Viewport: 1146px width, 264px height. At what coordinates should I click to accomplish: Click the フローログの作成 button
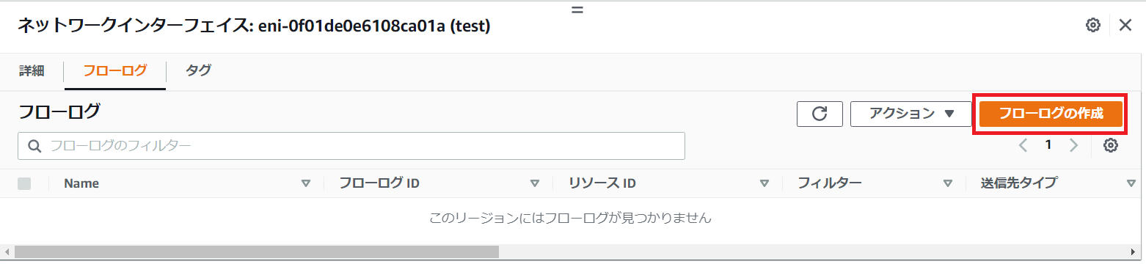[1051, 114]
